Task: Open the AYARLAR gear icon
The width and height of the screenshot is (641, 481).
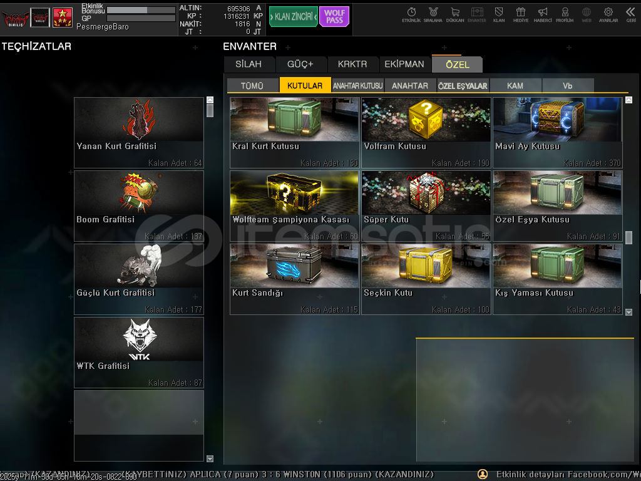Action: [x=608, y=15]
